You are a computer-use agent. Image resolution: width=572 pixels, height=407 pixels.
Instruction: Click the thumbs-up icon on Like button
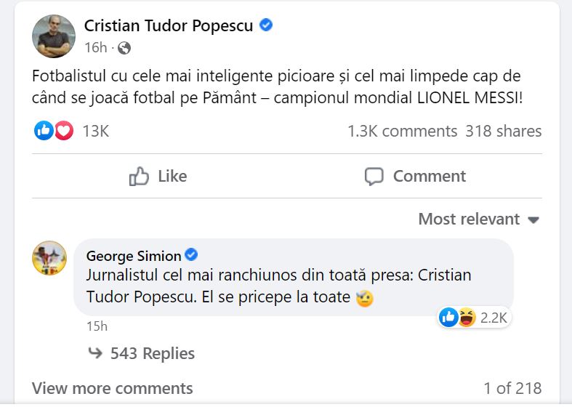click(x=139, y=177)
